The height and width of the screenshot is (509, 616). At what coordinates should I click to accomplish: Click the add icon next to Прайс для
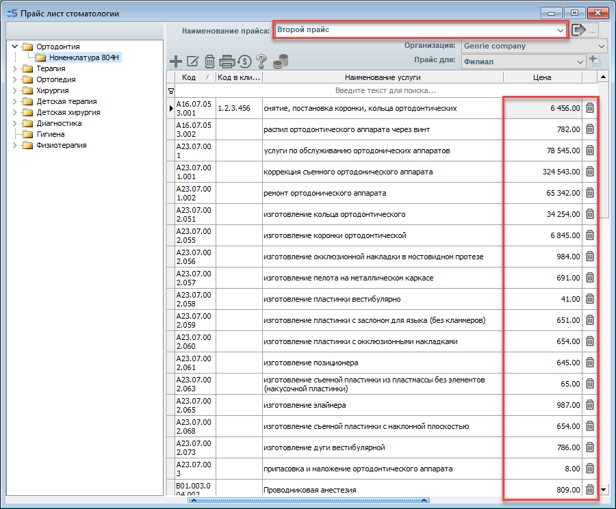tap(595, 61)
